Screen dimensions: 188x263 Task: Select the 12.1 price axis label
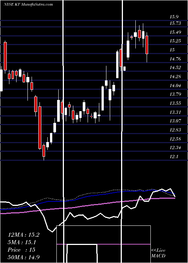tap(174, 157)
